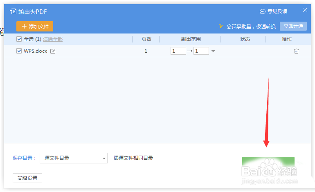This screenshot has width=315, height=192.
Task: Click the 页数 column header
Action: click(x=146, y=39)
